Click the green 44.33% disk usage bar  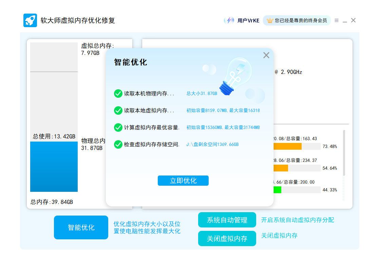tap(278, 190)
